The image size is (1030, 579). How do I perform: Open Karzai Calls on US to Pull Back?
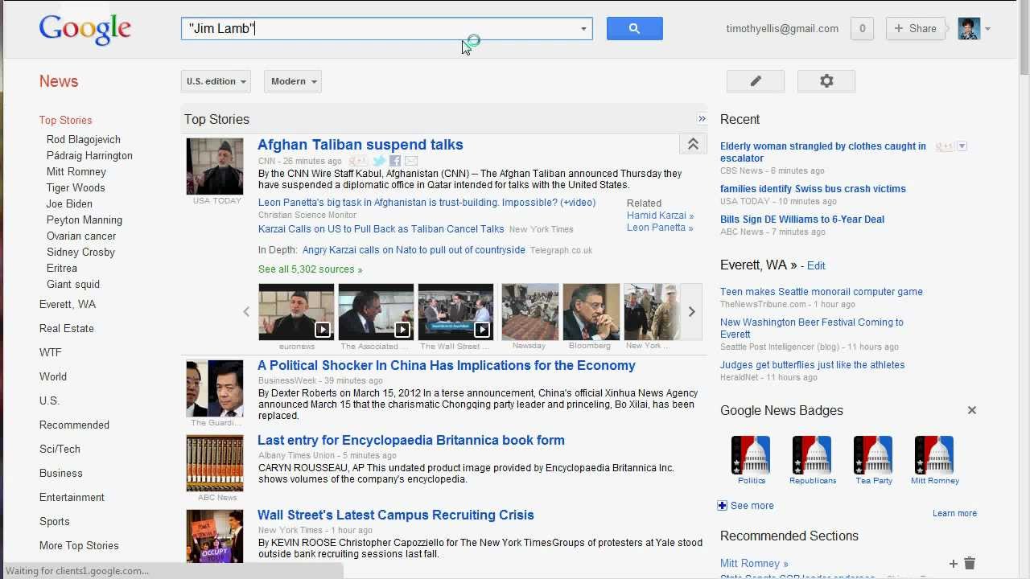[381, 229]
